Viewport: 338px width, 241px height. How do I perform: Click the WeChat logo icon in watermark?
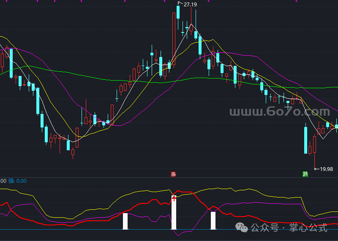pyautogui.click(x=243, y=228)
